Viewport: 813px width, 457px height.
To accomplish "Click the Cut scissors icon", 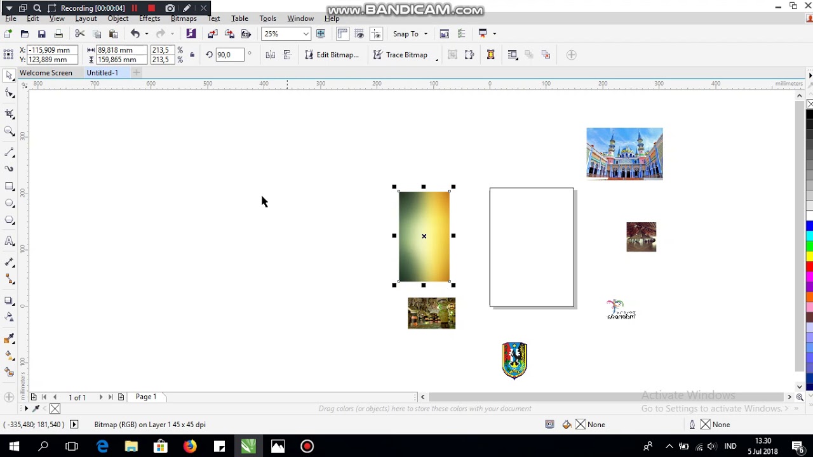I will tap(80, 34).
